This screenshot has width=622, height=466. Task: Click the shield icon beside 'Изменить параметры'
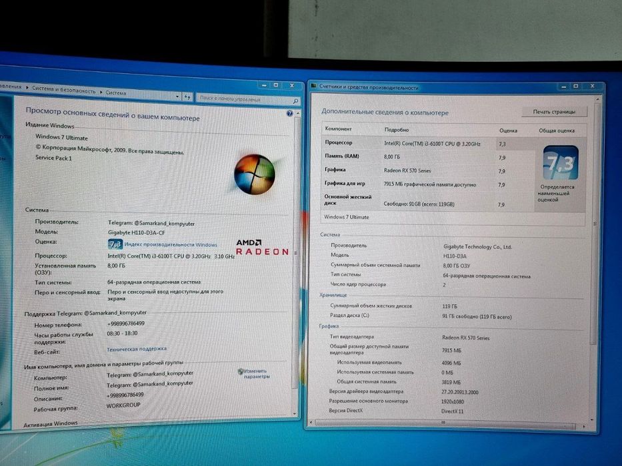point(241,371)
